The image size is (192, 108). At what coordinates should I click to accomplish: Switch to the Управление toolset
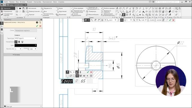click(8, 11)
